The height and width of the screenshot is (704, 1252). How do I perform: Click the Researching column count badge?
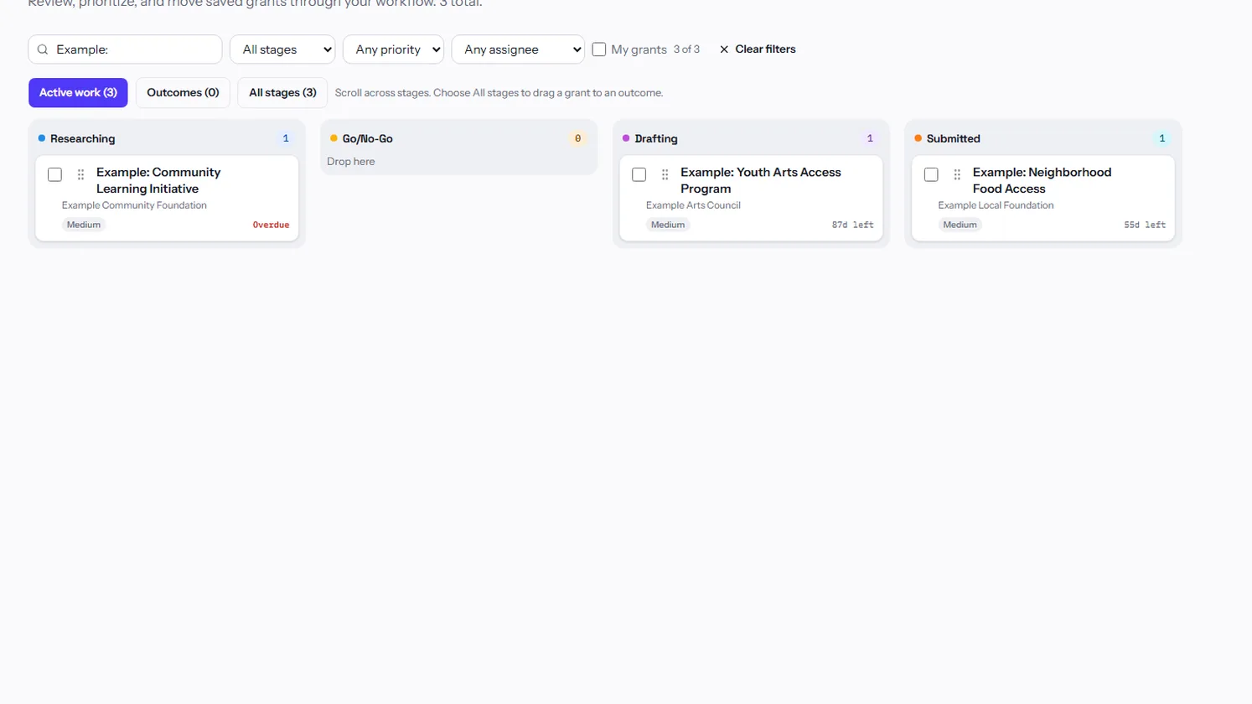point(286,138)
